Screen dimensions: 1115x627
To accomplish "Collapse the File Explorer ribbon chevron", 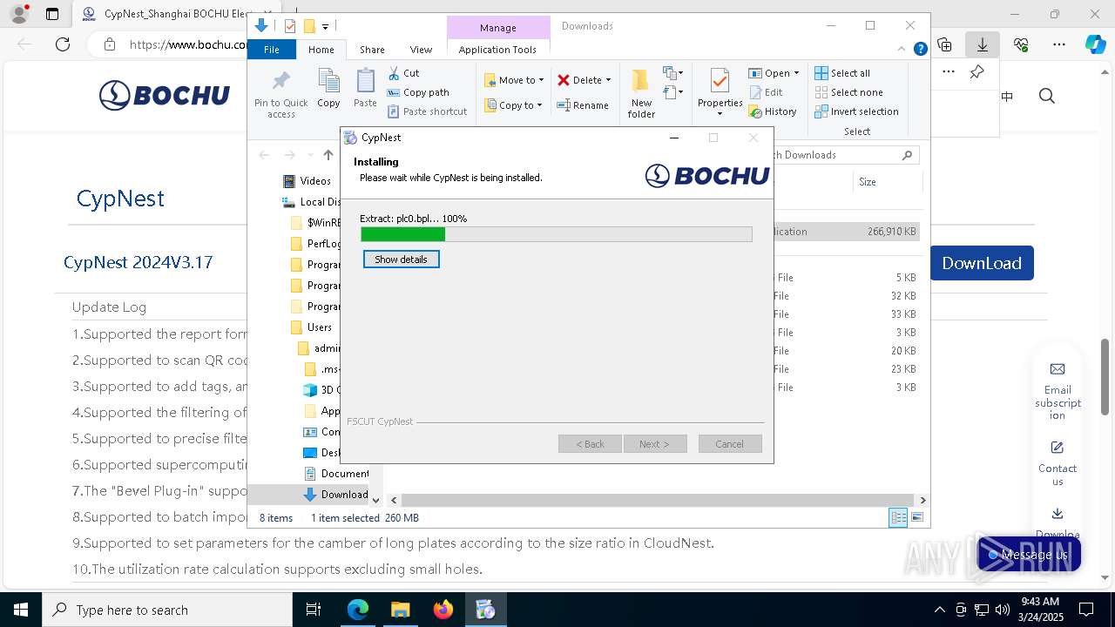I will [902, 50].
